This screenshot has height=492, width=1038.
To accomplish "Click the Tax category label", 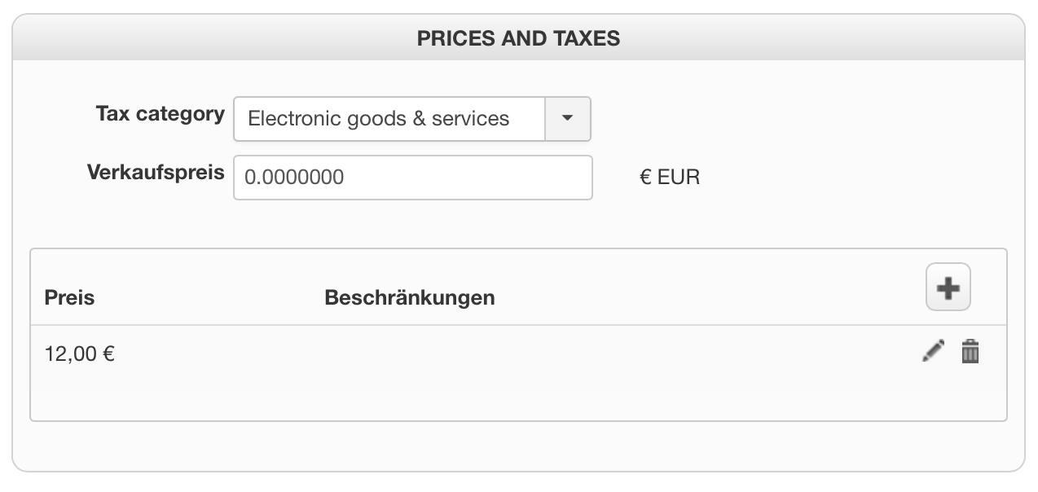I will coord(160,114).
